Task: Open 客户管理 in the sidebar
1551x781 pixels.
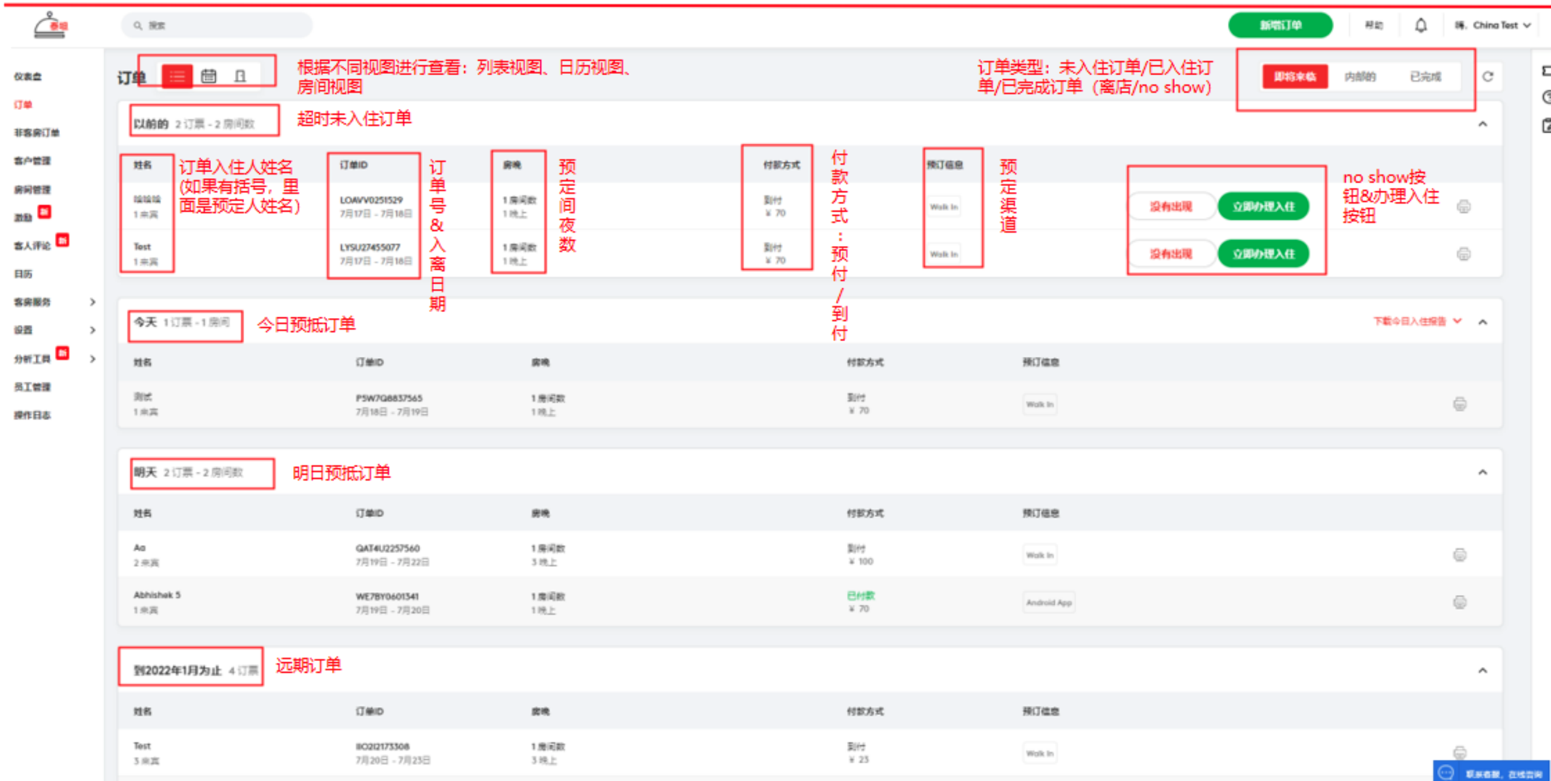Action: 33,161
